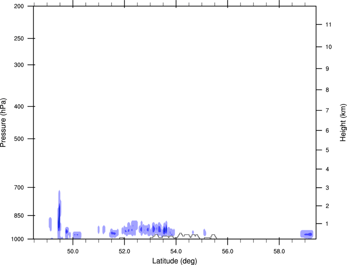Click the 'Height (km)' axis title

(343, 122)
